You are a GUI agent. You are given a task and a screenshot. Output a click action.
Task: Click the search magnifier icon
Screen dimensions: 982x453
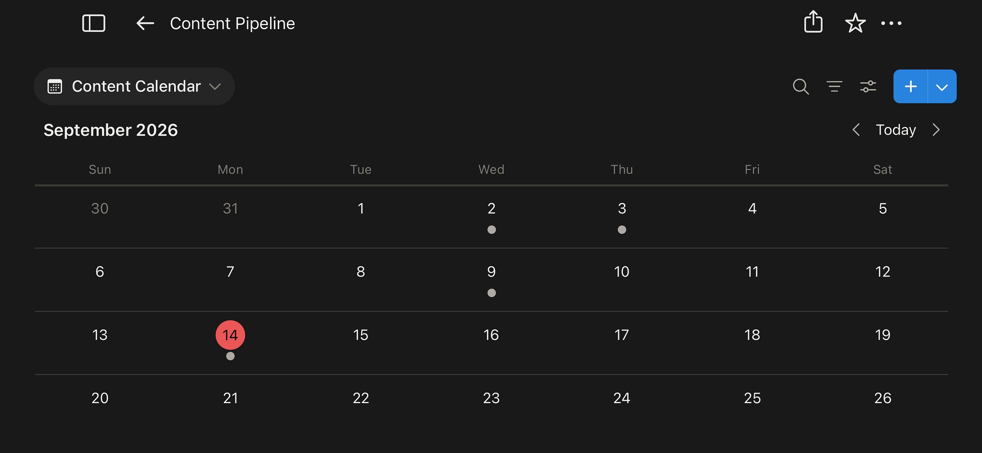click(801, 86)
